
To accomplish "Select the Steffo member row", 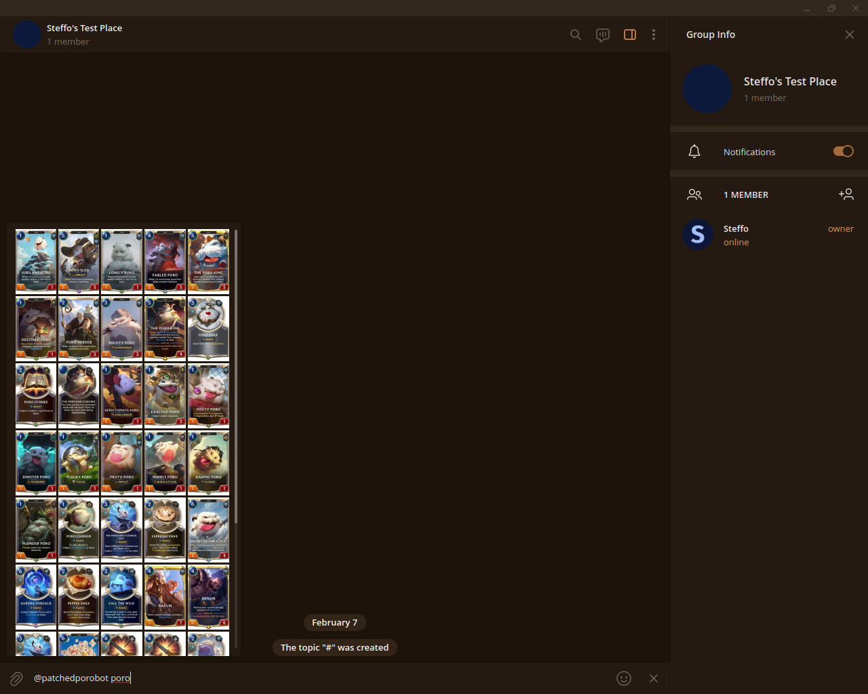I will coord(769,235).
